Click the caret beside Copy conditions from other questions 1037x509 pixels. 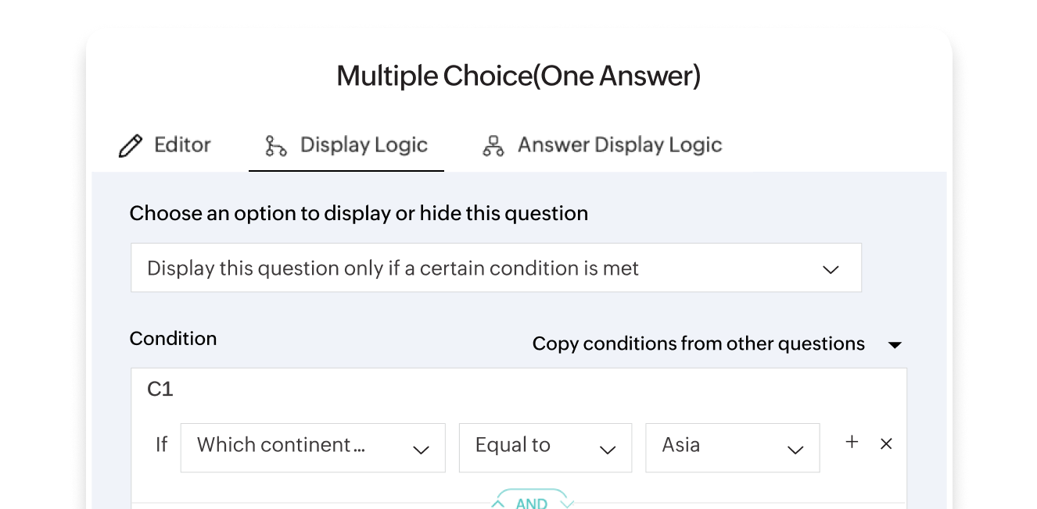pos(896,343)
